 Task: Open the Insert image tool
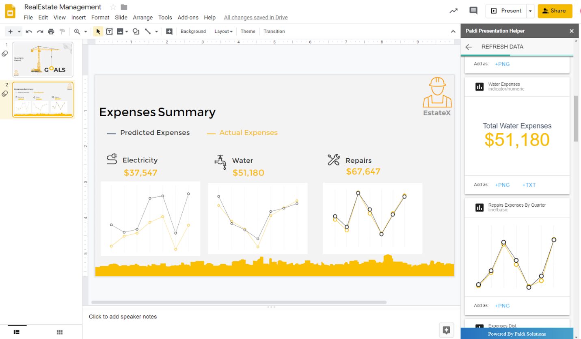(x=120, y=31)
